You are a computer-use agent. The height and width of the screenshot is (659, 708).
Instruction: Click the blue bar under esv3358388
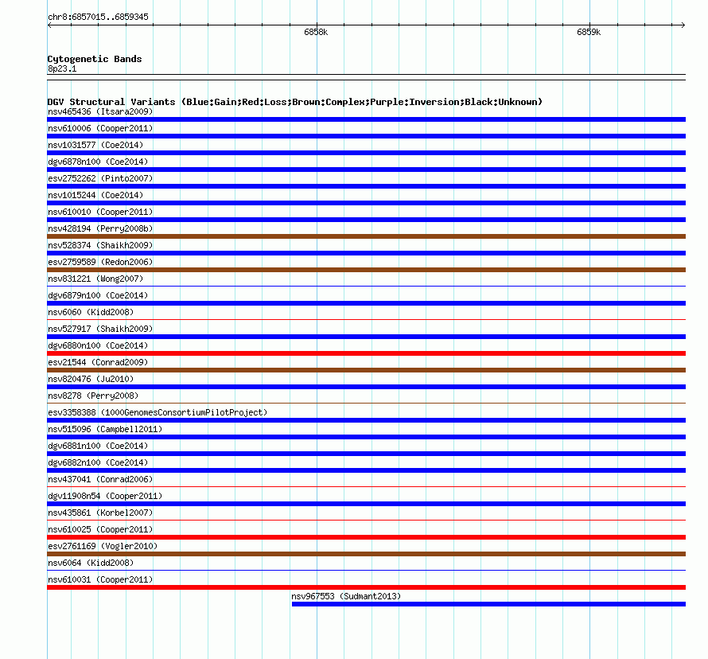pyautogui.click(x=366, y=420)
